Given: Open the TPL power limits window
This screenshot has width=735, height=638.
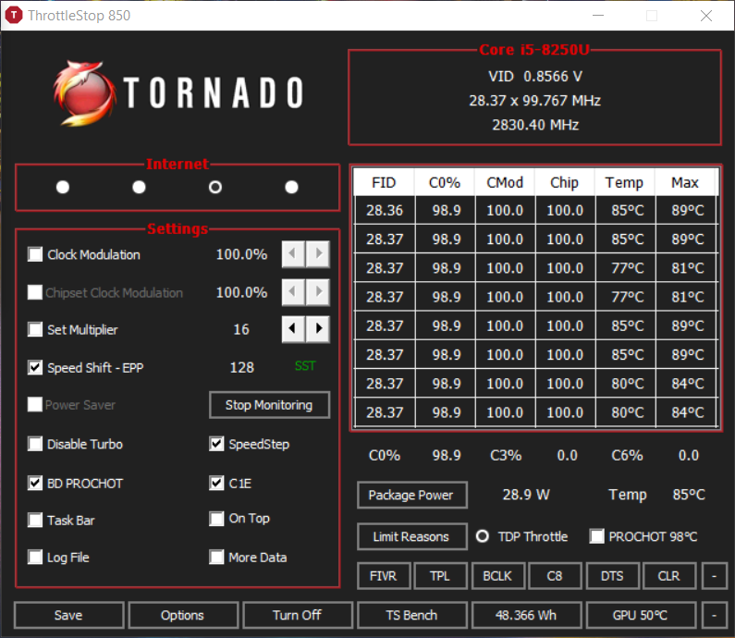Looking at the screenshot, I should pos(441,576).
